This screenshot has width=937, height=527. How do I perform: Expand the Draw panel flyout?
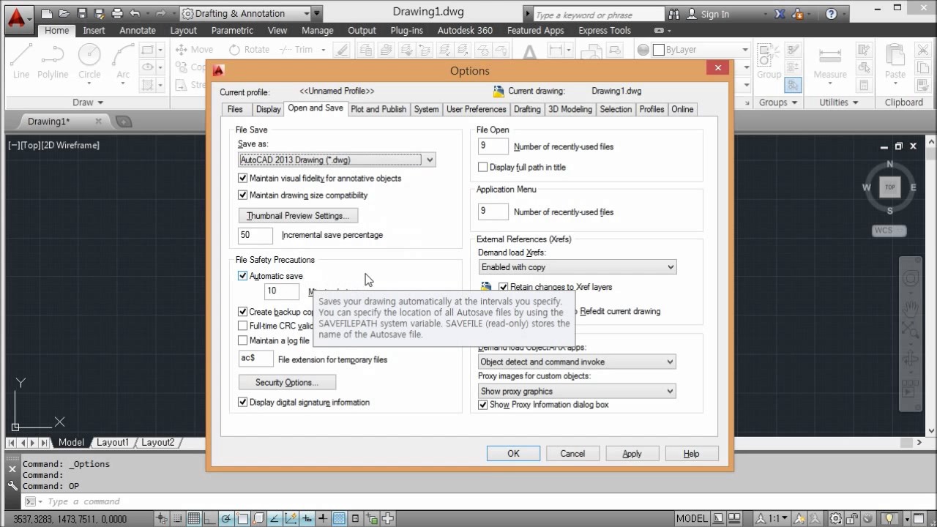89,102
